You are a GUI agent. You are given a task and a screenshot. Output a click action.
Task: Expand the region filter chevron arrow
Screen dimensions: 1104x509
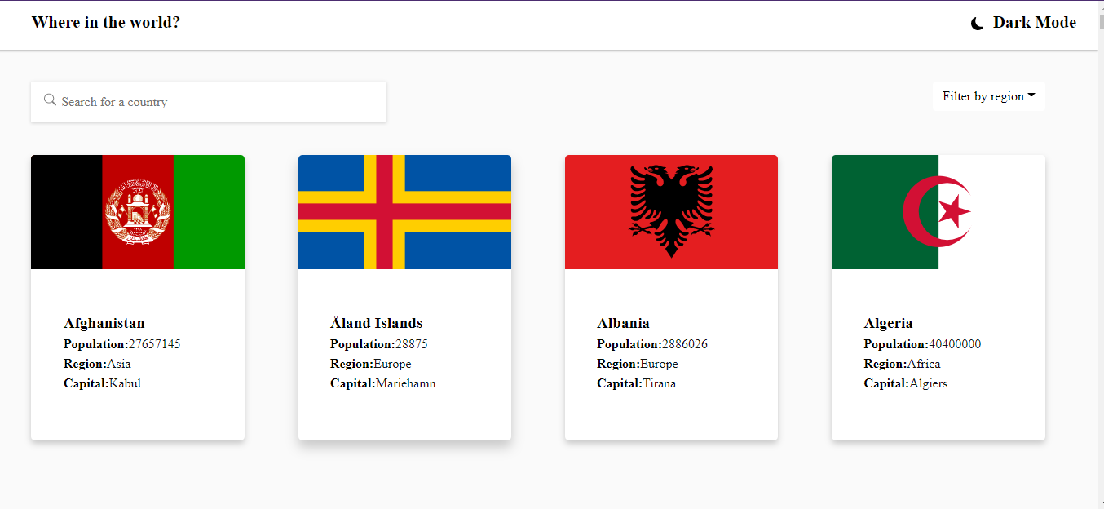click(x=1032, y=95)
